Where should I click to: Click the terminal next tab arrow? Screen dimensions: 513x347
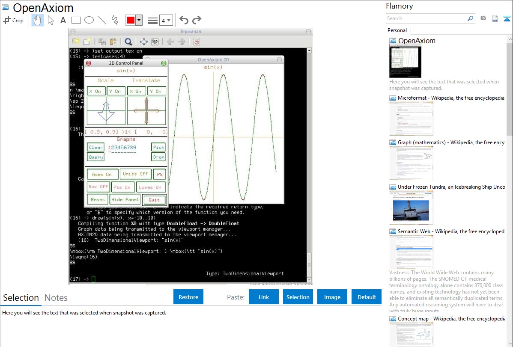[182, 42]
